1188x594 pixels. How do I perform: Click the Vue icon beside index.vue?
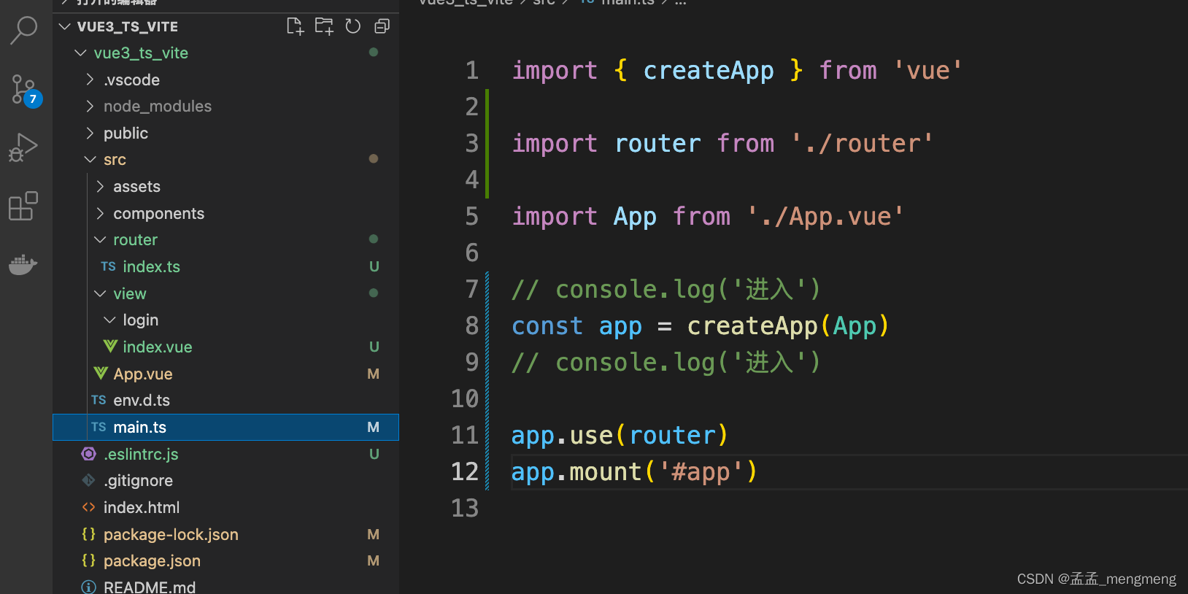click(110, 347)
